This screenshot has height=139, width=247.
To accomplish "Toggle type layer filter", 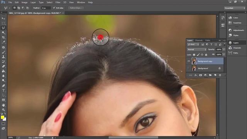I will pyautogui.click(x=211, y=44).
